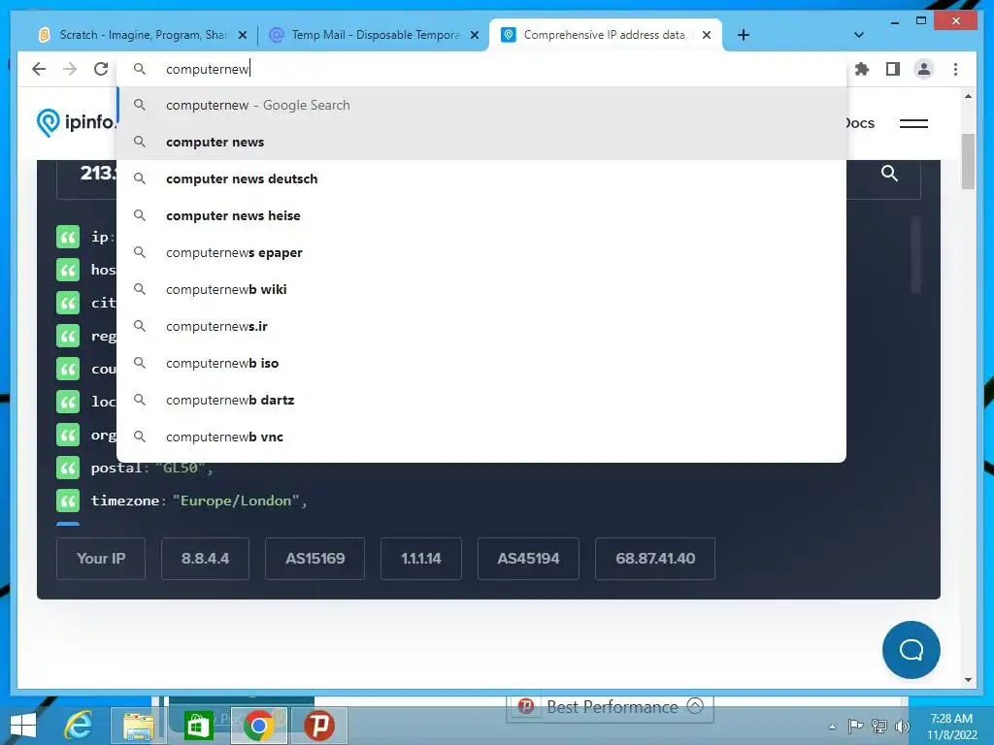Click the quote icon beside 'cou'
The image size is (994, 745).
68,369
